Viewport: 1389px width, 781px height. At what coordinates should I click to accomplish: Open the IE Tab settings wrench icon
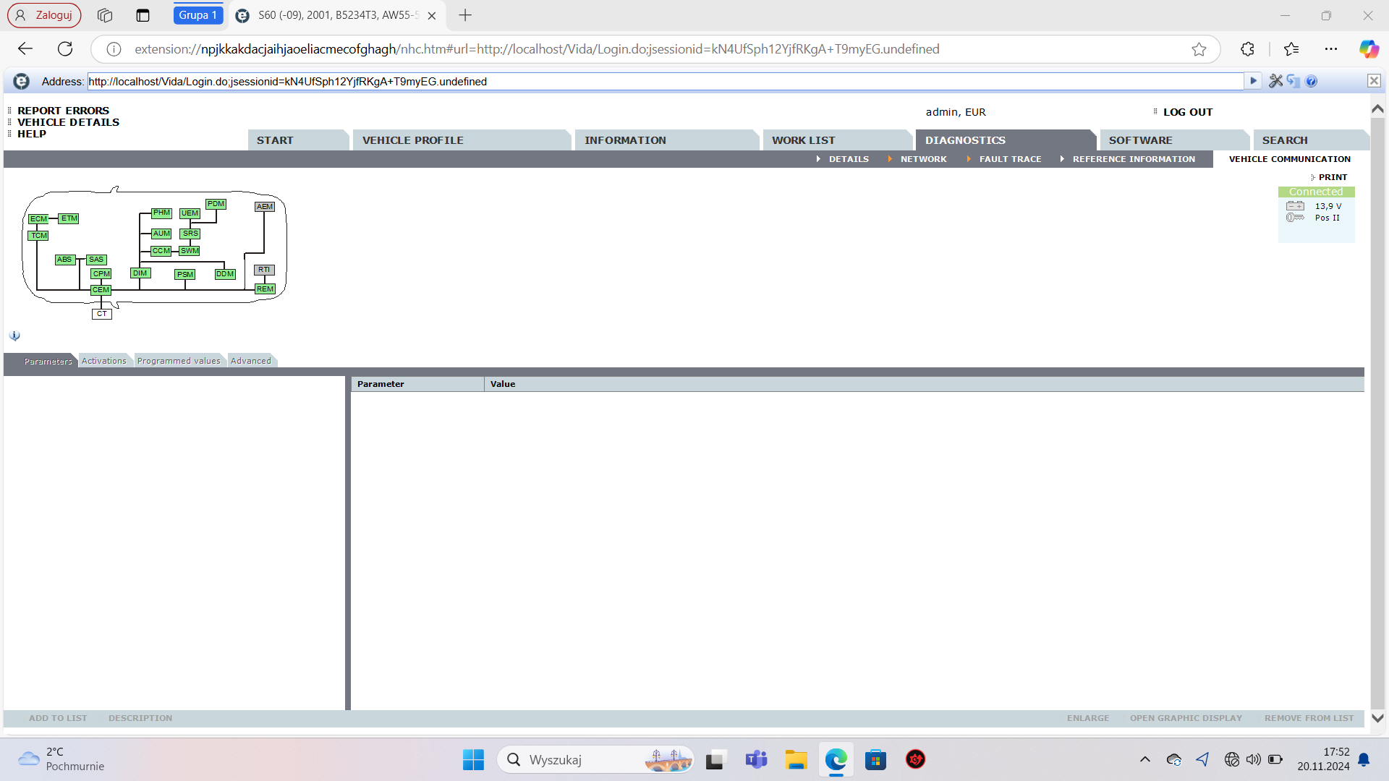[x=1275, y=81]
